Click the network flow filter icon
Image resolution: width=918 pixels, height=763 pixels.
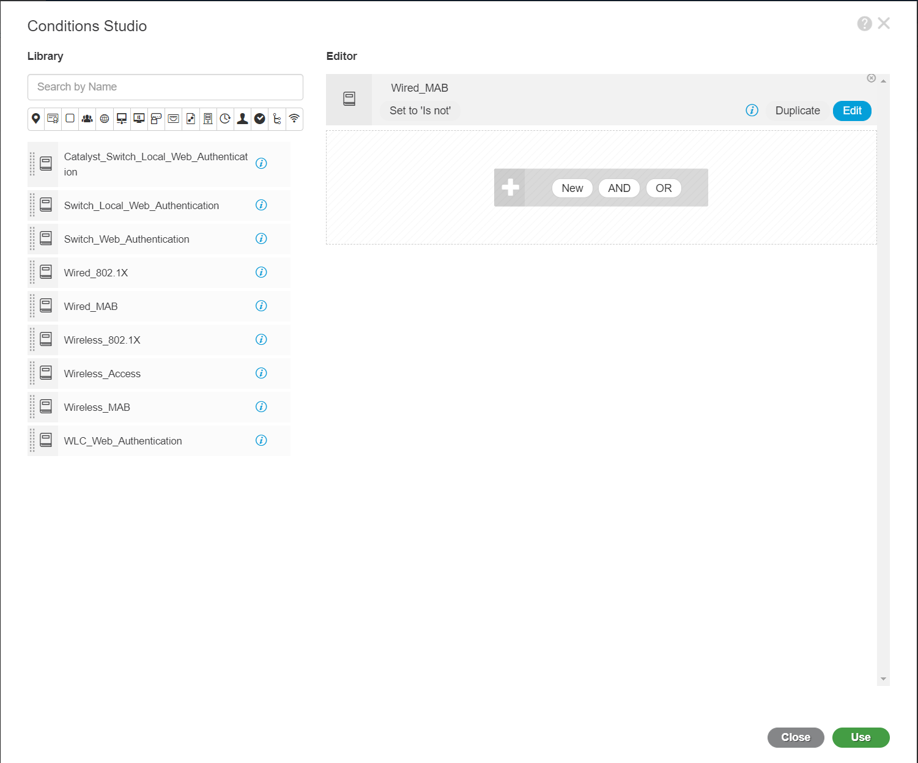point(277,119)
